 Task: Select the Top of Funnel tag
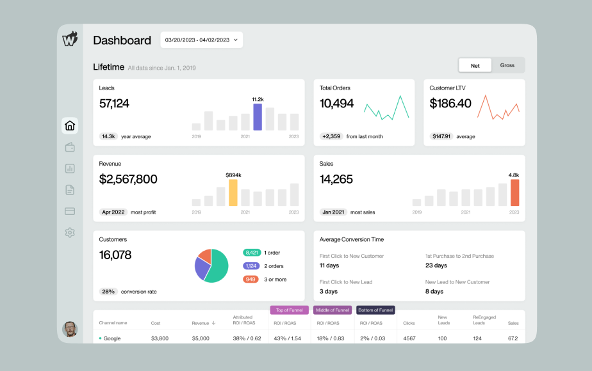click(x=289, y=310)
